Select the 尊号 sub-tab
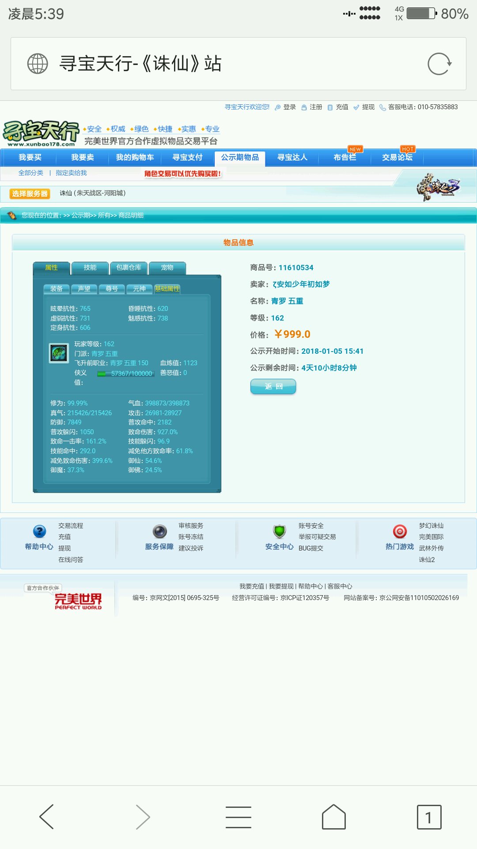 [112, 289]
